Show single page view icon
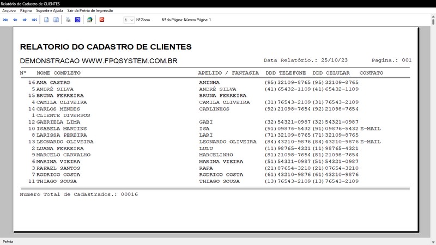 coord(46,20)
